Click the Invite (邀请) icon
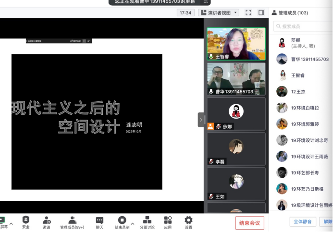333x232 pixels. point(47,220)
